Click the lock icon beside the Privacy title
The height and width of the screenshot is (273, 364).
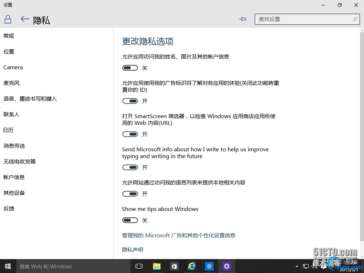point(8,19)
